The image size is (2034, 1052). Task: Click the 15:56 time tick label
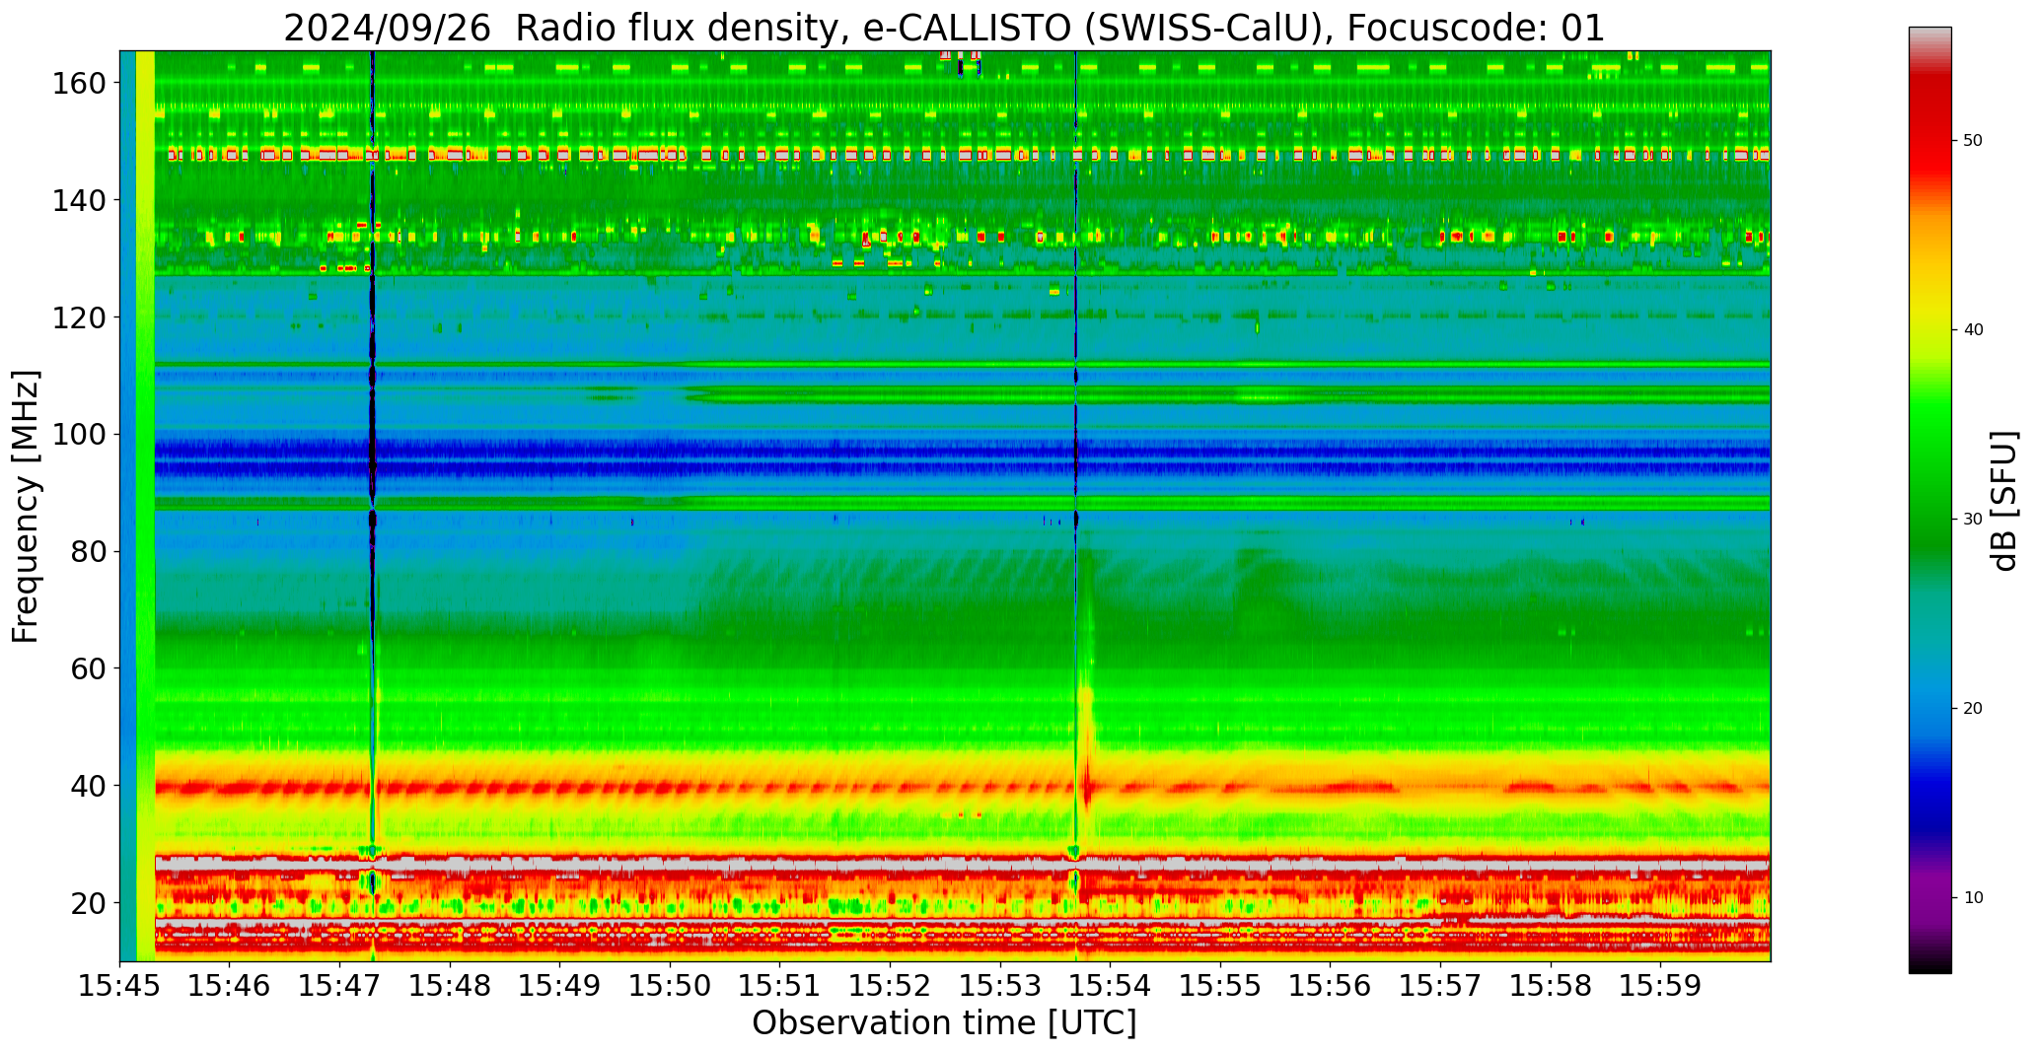click(1331, 985)
